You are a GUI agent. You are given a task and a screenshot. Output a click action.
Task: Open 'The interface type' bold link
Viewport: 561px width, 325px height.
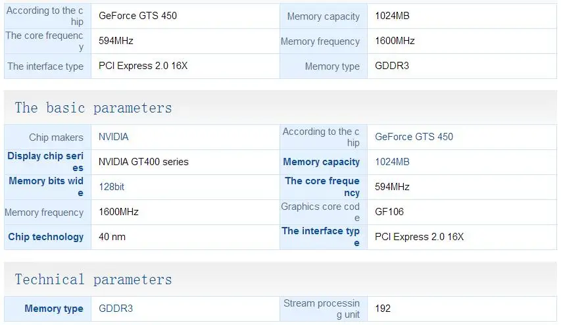point(320,237)
